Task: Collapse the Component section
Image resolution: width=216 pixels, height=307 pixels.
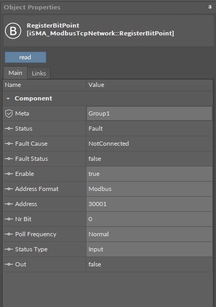Action: coord(8,98)
